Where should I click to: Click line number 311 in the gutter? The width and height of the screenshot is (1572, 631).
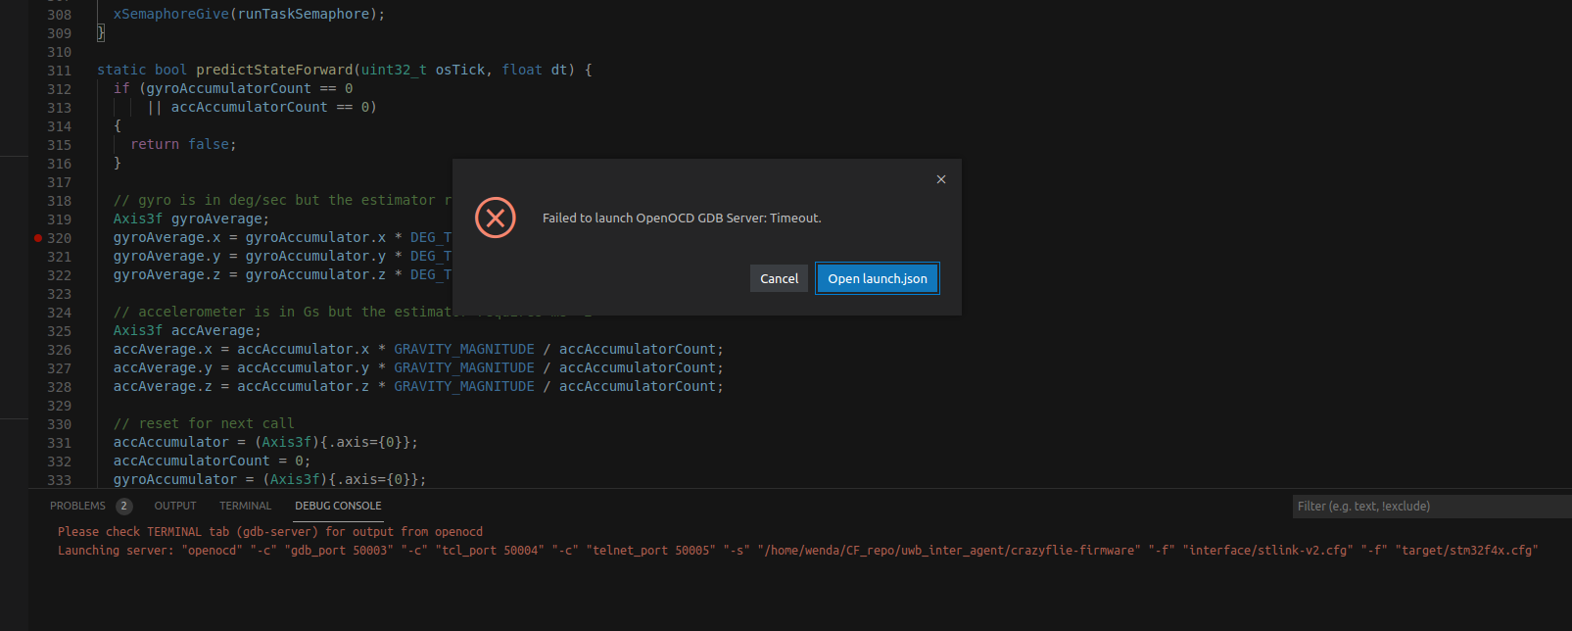click(x=59, y=71)
